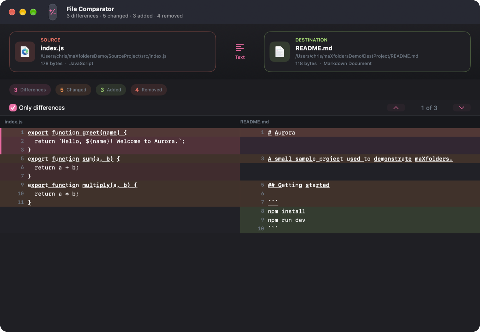Click line 'return a + b;'

tap(120, 168)
